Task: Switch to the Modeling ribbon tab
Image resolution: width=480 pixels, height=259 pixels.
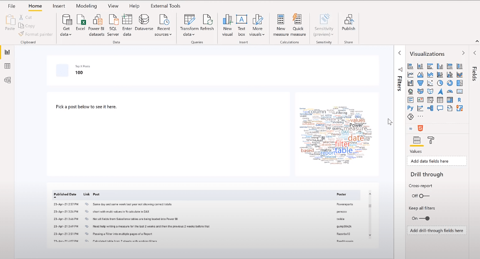Action: pos(86,6)
